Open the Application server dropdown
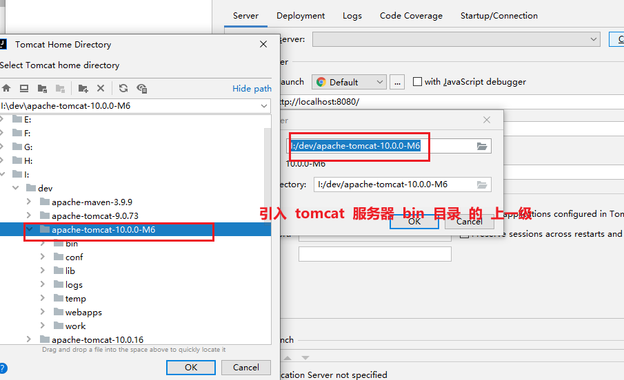 click(594, 39)
